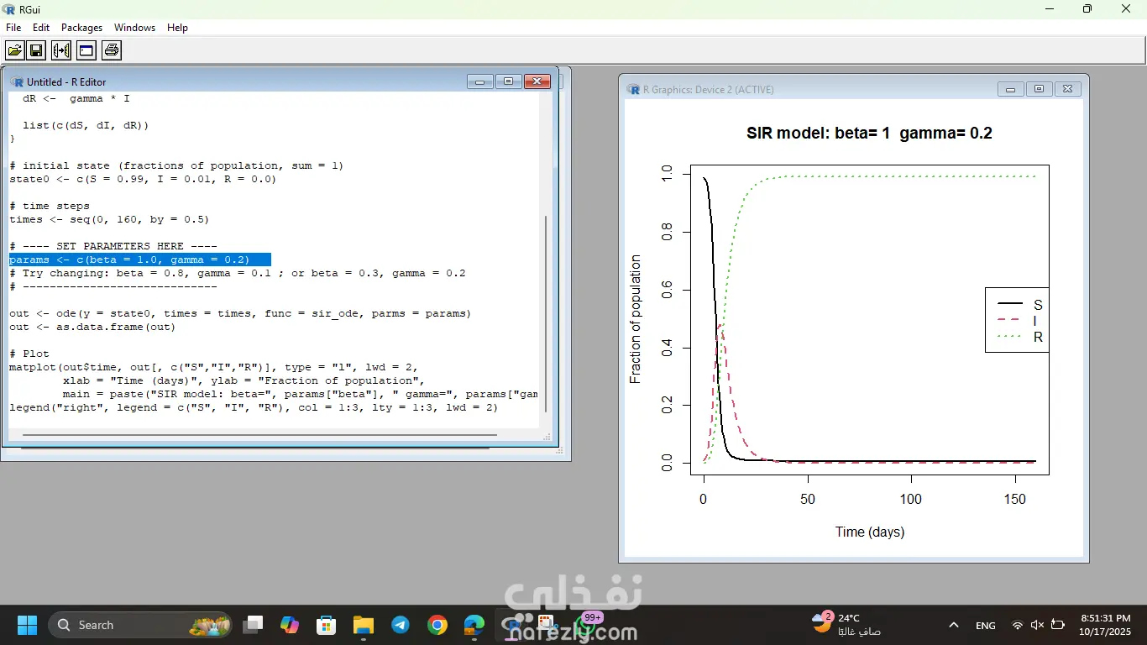The image size is (1147, 645).
Task: Open File Explorer from the taskbar
Action: [363, 625]
